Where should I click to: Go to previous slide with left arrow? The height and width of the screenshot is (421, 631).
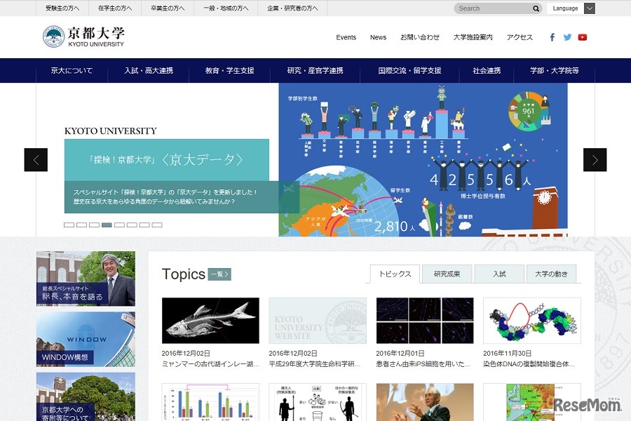point(36,160)
